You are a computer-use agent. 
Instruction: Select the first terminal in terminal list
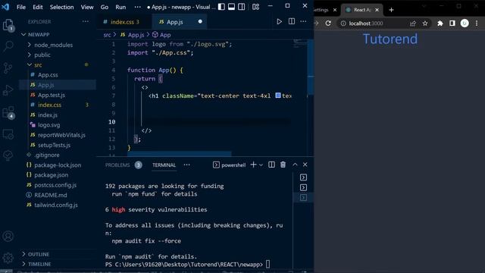pyautogui.click(x=303, y=177)
